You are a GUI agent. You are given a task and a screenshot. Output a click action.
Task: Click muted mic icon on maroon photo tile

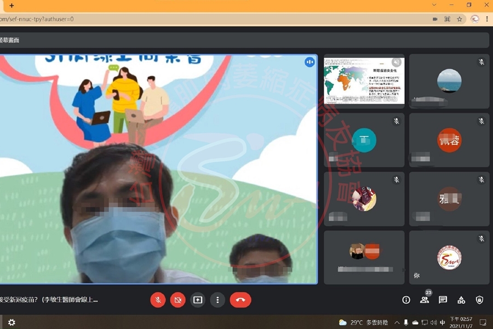point(397,180)
